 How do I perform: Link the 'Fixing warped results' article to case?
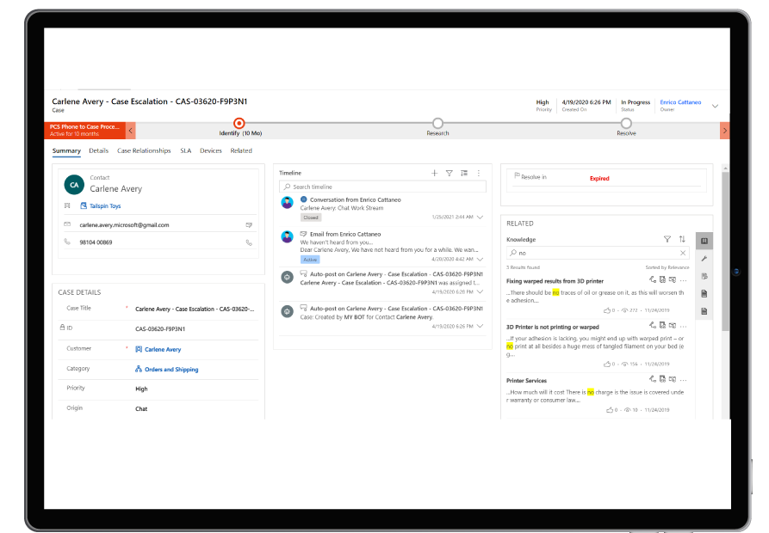pos(652,280)
